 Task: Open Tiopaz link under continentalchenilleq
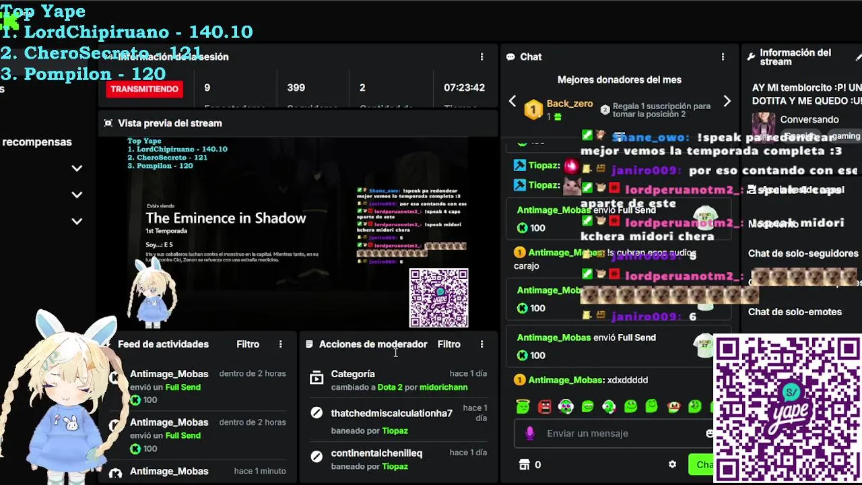coord(395,466)
